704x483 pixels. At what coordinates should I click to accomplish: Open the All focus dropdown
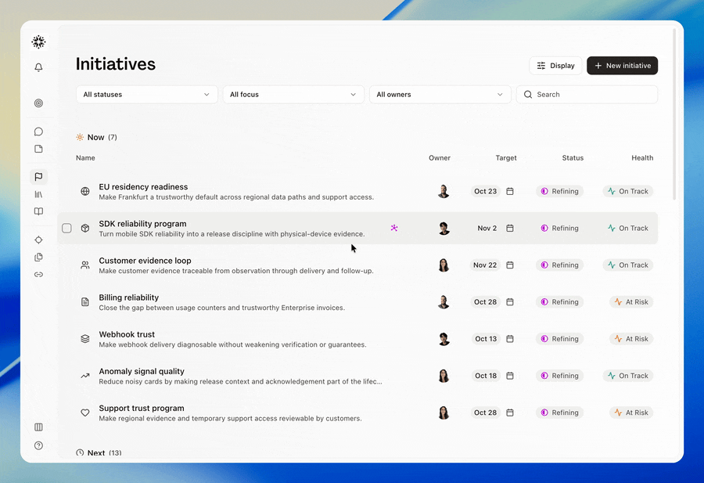[x=293, y=95]
